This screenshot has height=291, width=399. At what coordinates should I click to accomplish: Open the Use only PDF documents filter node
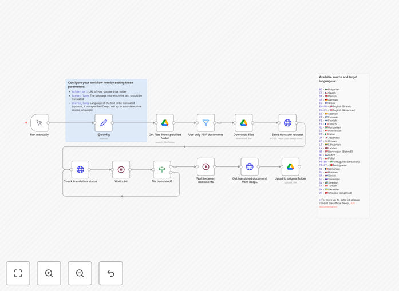click(x=206, y=123)
